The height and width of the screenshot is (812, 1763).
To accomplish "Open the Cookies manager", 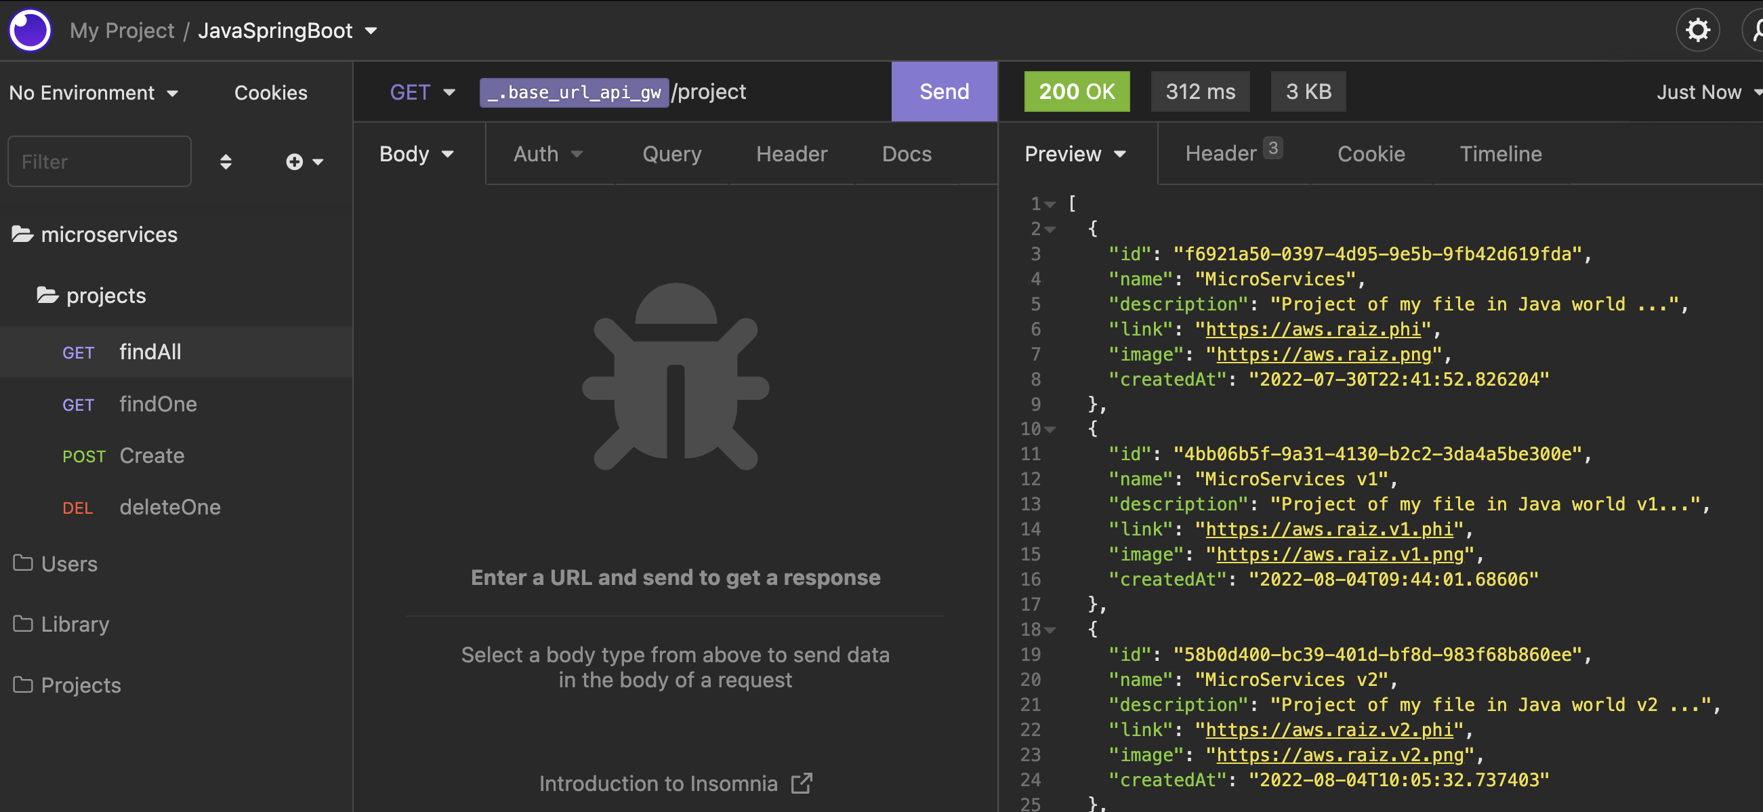I will tap(270, 92).
